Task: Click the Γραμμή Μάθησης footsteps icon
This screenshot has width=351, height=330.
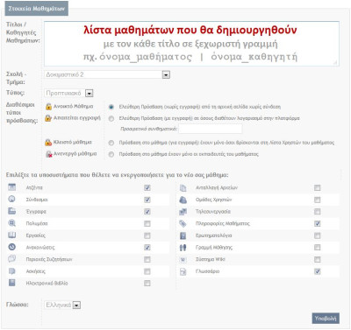Action: click(x=183, y=248)
